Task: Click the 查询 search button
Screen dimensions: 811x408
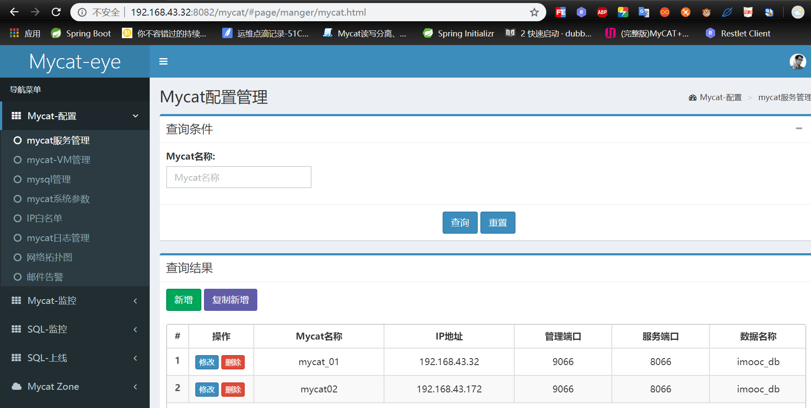Action: point(460,222)
